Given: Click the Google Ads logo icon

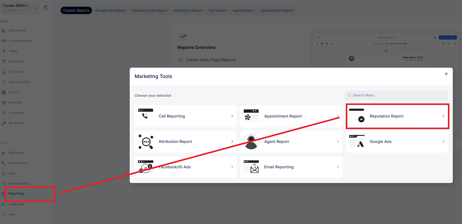Looking at the screenshot, I should (x=357, y=141).
